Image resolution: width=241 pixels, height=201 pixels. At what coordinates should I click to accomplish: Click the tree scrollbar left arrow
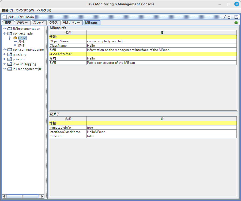click(x=4, y=196)
